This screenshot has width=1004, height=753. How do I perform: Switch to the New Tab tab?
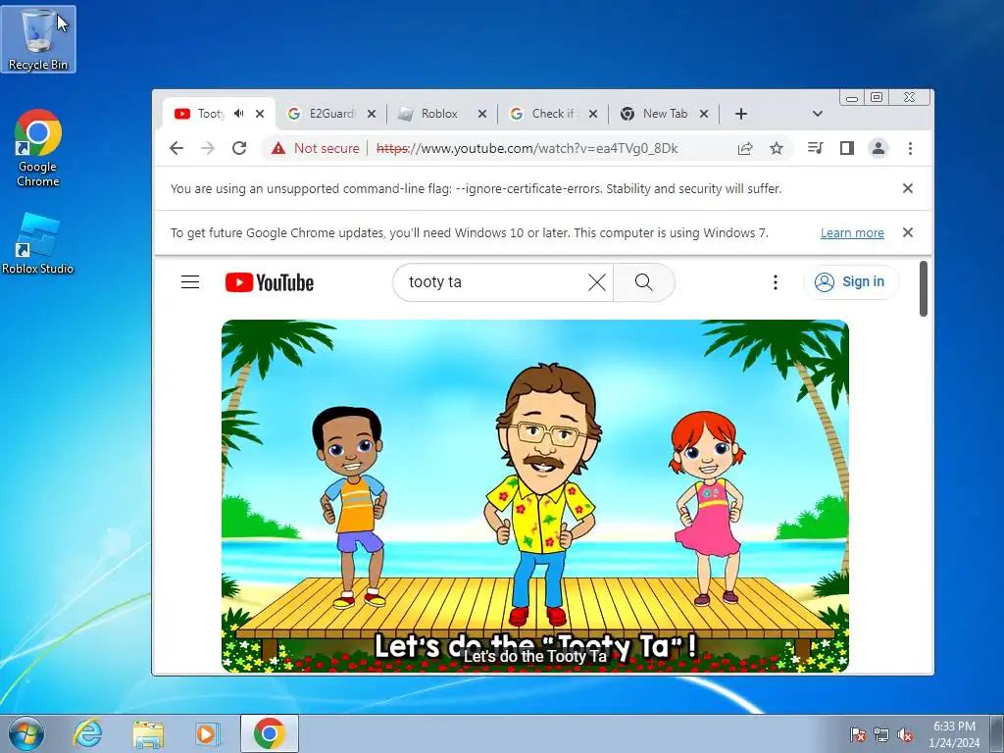click(655, 114)
